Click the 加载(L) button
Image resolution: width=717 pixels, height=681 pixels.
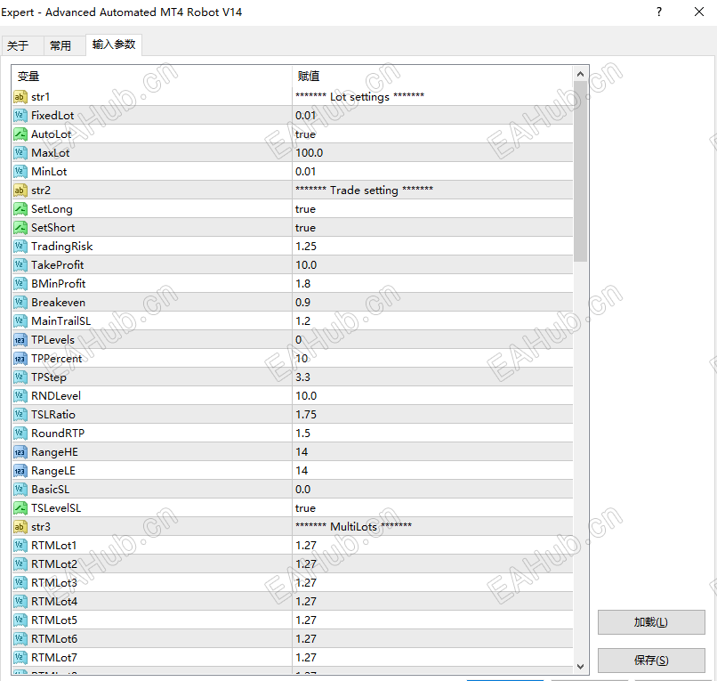[x=650, y=622]
